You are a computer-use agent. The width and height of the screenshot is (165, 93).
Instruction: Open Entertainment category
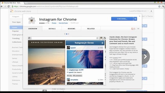click(17, 55)
